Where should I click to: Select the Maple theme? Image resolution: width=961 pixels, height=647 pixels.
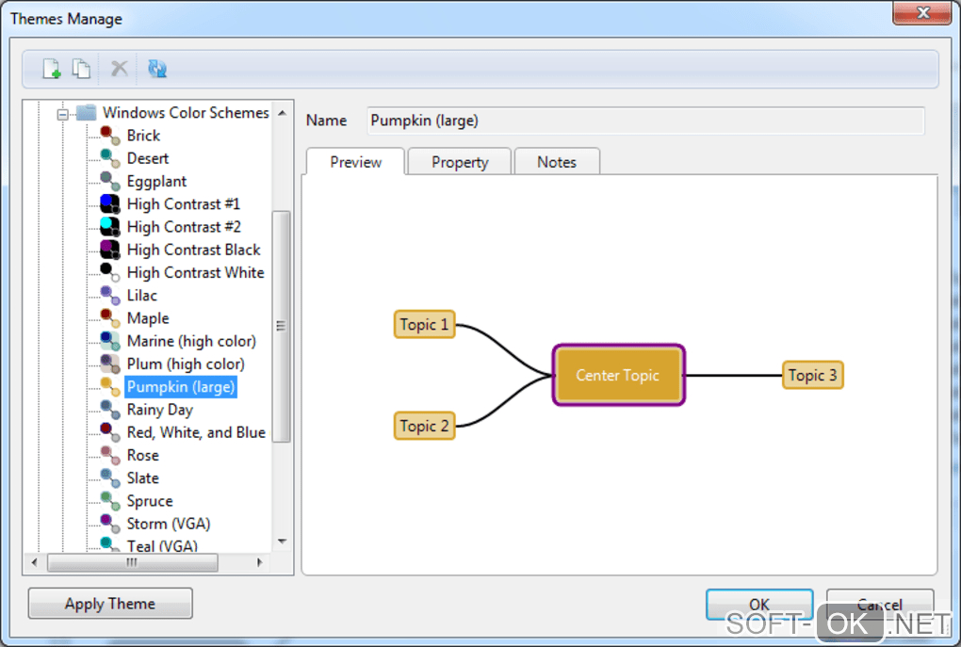(148, 318)
